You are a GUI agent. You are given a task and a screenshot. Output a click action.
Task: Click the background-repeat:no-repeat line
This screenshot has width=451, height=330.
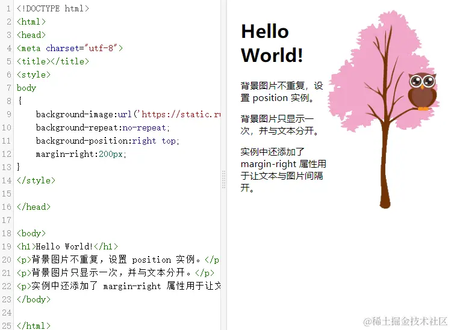103,127
